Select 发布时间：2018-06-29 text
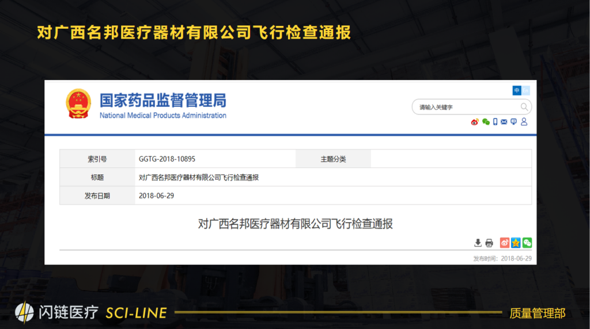This screenshot has width=590, height=329. pyautogui.click(x=502, y=258)
